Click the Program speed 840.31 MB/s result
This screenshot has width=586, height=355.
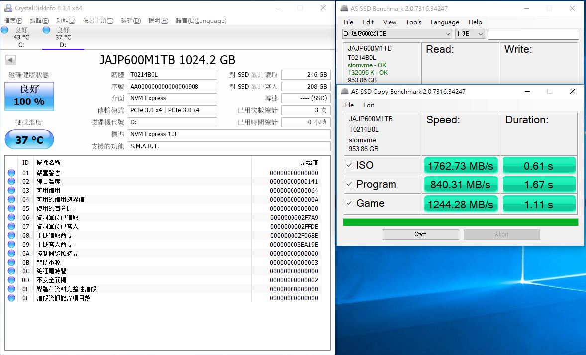pos(461,184)
